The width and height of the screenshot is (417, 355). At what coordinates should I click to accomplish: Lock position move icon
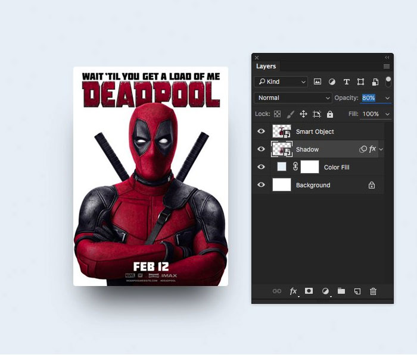tap(303, 114)
